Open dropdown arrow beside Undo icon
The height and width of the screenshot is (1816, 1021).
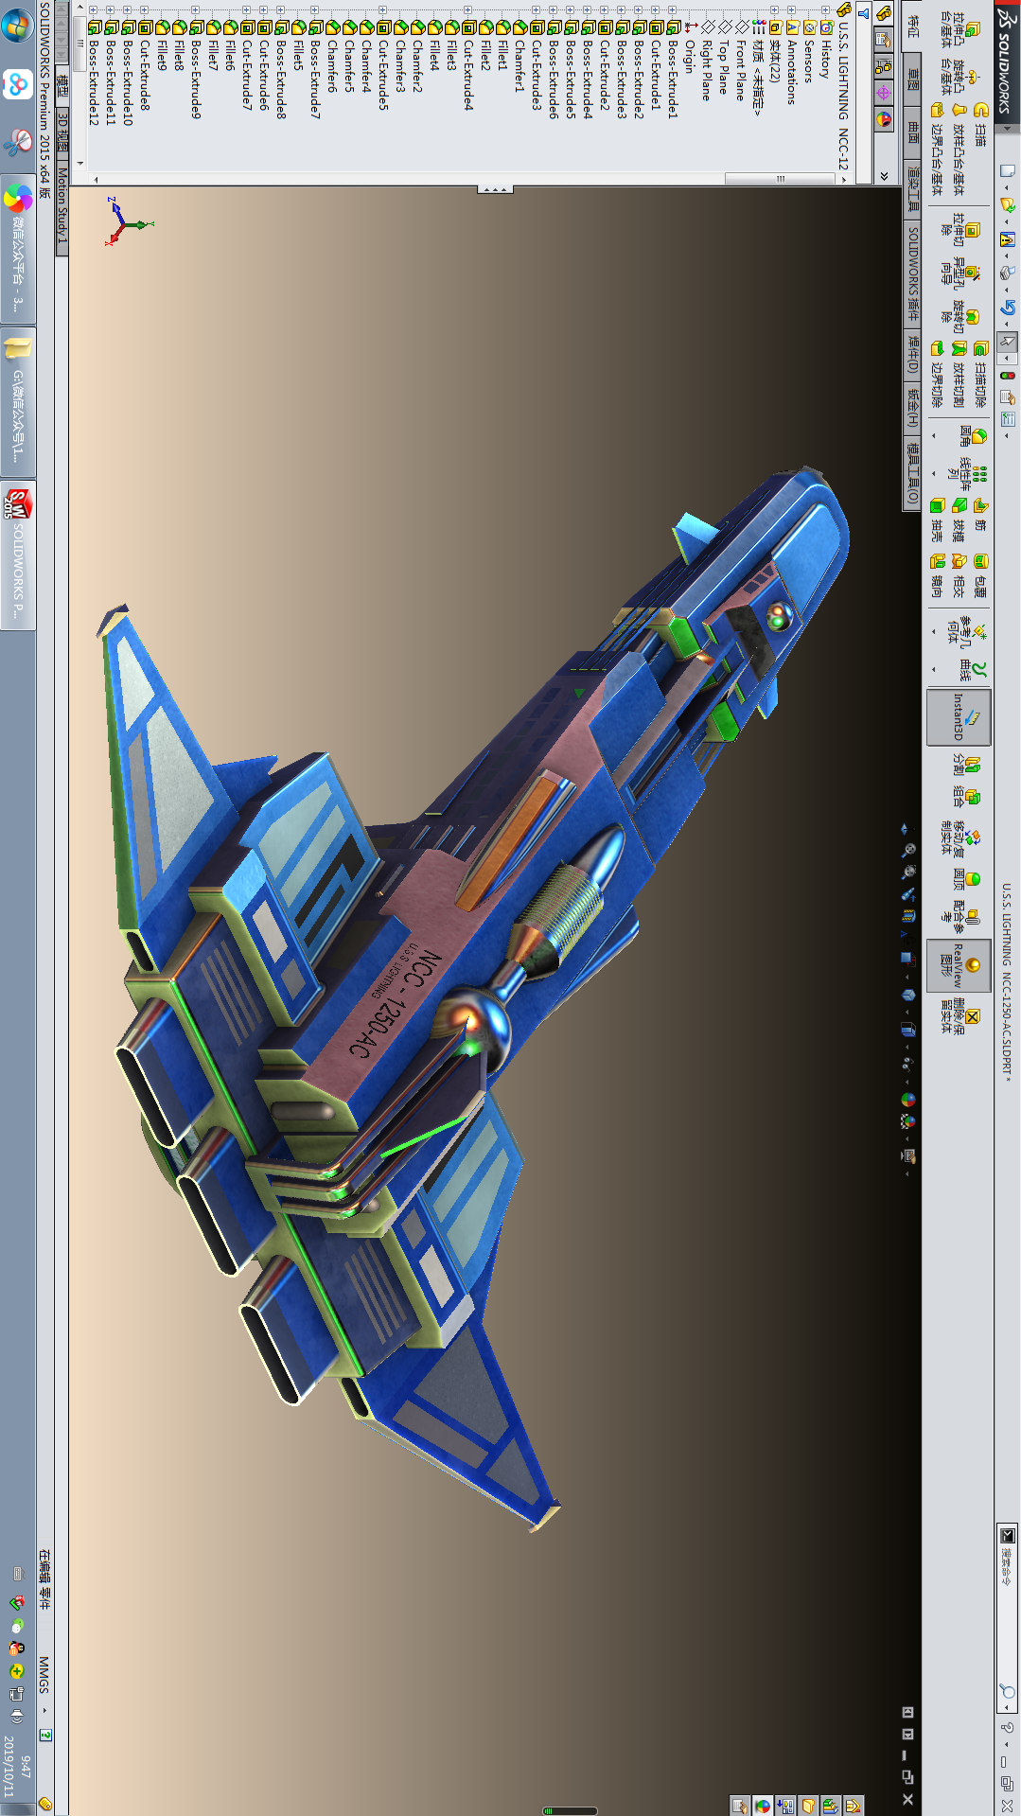coord(1008,324)
